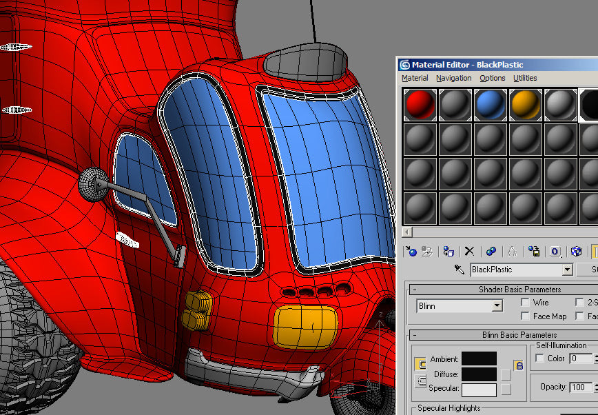The width and height of the screenshot is (598, 415).
Task: Toggle Show Map in Viewport icon
Action: 577,252
